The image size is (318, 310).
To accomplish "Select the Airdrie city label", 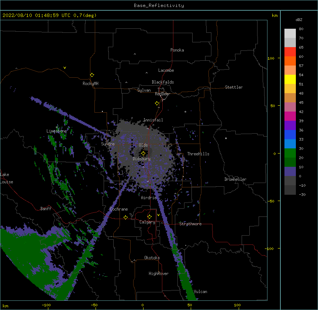I will (x=149, y=198).
